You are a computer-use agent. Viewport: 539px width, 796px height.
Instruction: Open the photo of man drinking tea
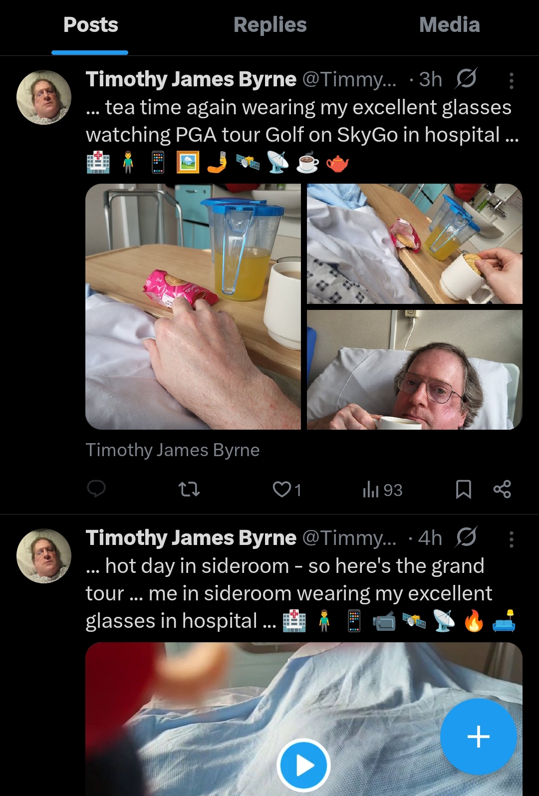click(415, 370)
